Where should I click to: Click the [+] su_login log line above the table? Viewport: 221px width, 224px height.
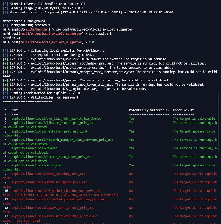pyautogui.click(x=75, y=89)
